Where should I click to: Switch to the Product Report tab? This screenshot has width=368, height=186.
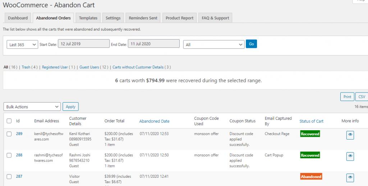tap(179, 18)
